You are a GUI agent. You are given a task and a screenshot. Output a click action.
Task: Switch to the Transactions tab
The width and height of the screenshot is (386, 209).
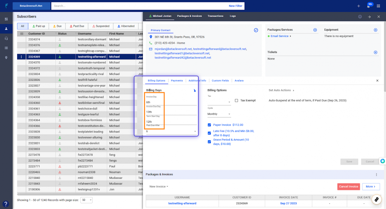215,16
